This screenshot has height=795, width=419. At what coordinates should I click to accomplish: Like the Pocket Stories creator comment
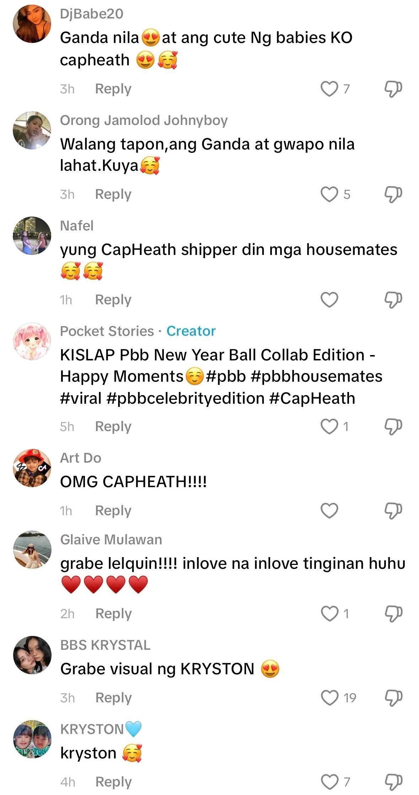click(x=329, y=426)
